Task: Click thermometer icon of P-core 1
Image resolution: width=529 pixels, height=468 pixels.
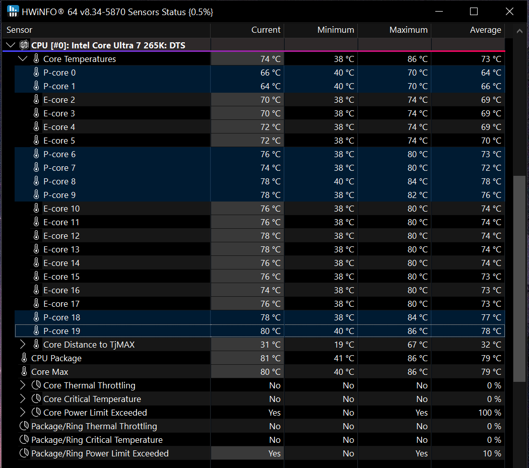Action: 36,86
